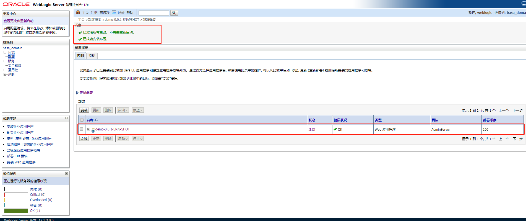Open help topic 安装企业应用程序
The image size is (526, 221).
[x=20, y=127]
